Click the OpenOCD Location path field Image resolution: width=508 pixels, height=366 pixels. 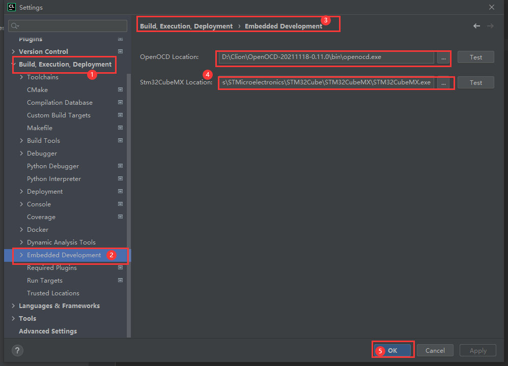point(326,57)
